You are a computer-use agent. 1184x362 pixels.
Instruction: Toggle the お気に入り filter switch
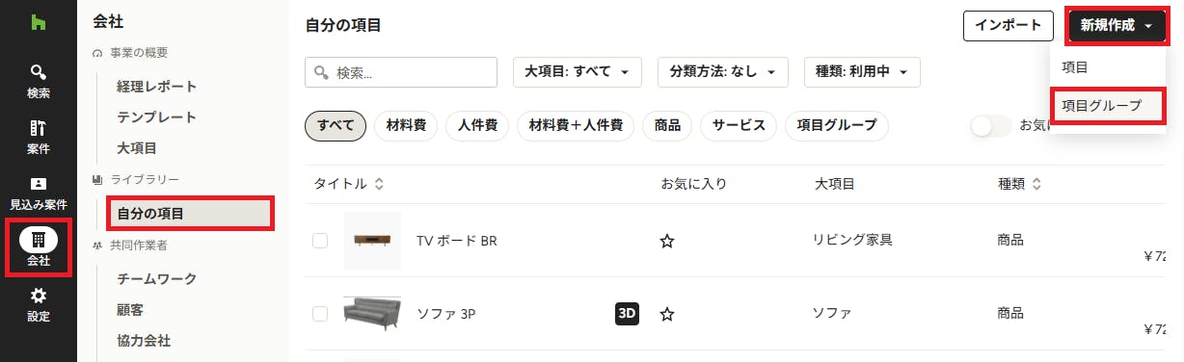[x=990, y=125]
